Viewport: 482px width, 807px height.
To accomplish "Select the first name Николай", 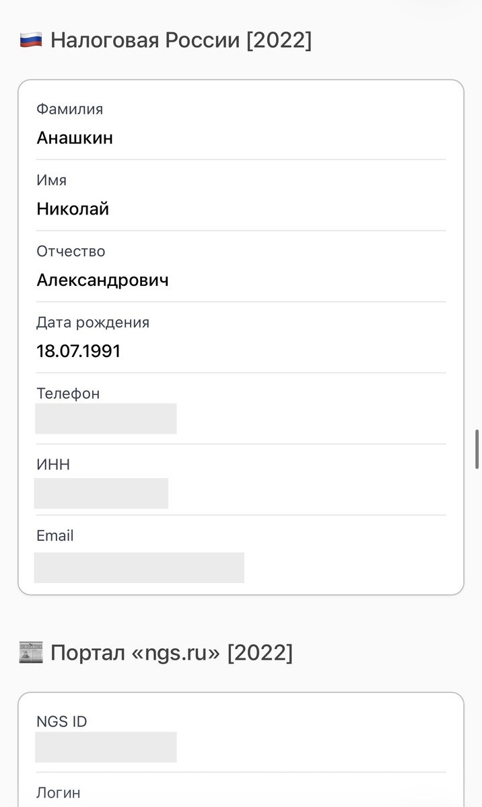I will [73, 209].
